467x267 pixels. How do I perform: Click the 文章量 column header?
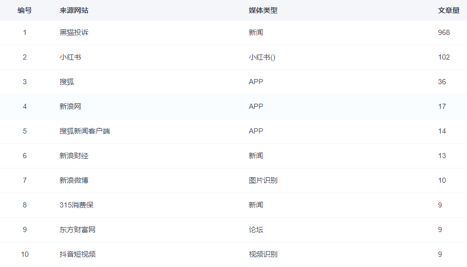click(x=448, y=10)
